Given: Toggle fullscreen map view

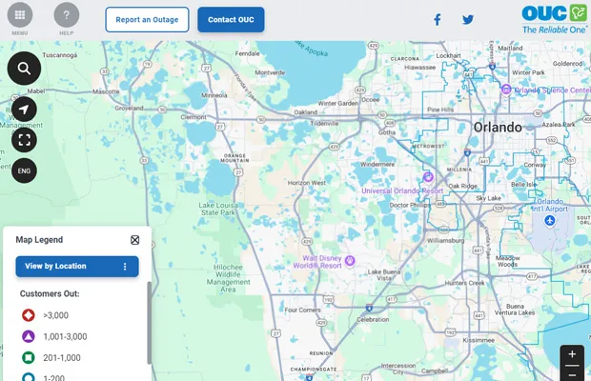Looking at the screenshot, I should (x=25, y=140).
